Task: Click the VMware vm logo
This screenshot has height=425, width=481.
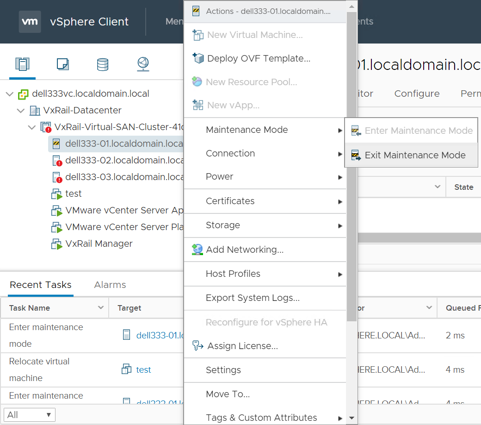Action: point(30,22)
